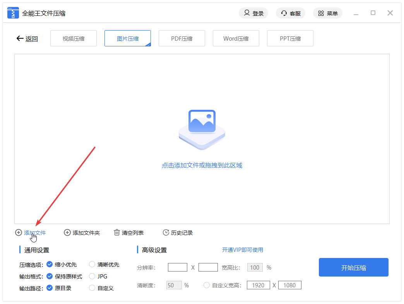
Task: Click the custom width 1920 field
Action: point(258,285)
